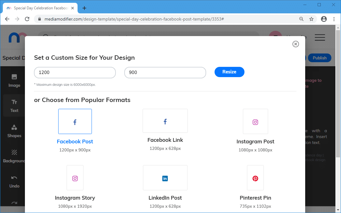Click the Facebook Post label text
This screenshot has height=213, width=341.
point(75,141)
